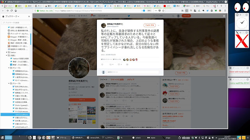Select the highlighted くまえもん bookmark
The width and height of the screenshot is (250, 140).
click(15, 114)
